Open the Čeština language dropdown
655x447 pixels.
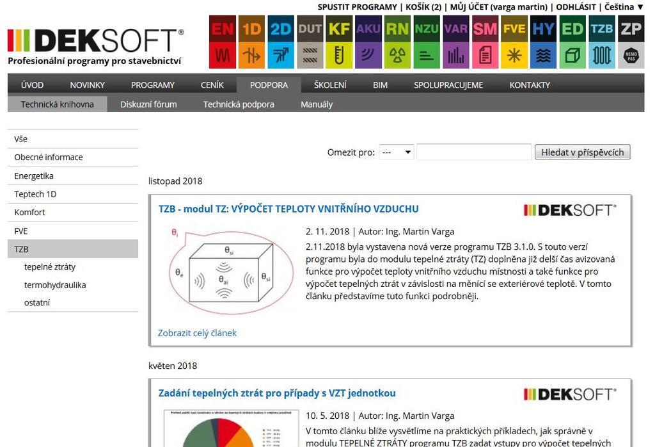624,7
